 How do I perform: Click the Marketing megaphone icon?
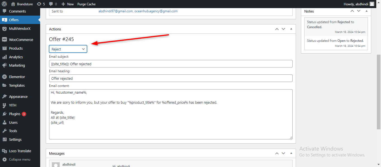[x=4, y=65]
